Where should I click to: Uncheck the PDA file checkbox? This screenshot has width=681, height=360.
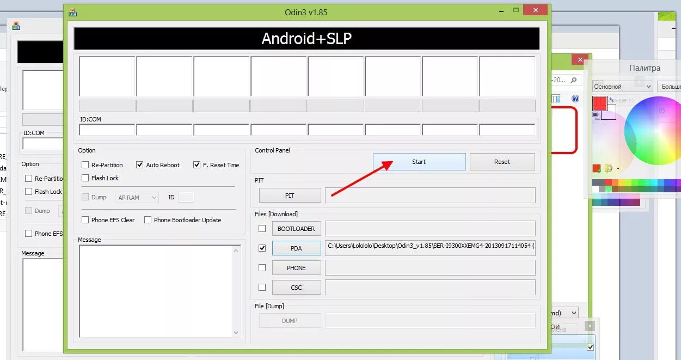tap(262, 248)
